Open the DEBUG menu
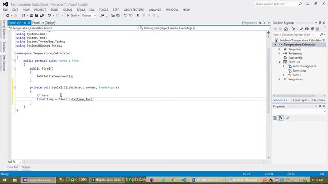The width and height of the screenshot is (328, 184). click(67, 10)
